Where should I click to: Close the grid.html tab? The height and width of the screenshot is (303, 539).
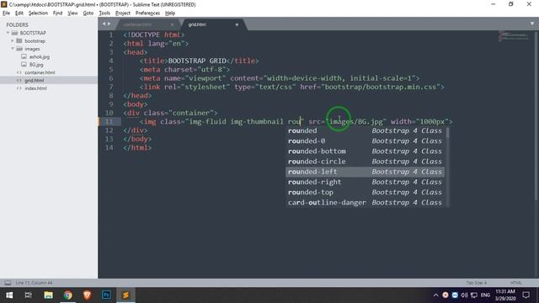tap(237, 24)
